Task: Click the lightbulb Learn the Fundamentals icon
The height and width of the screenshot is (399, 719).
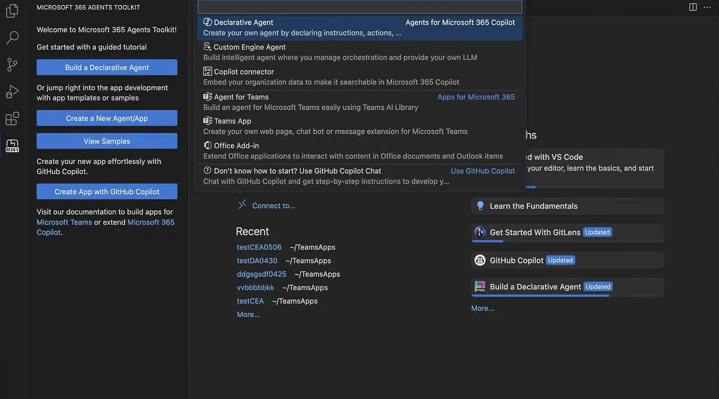Action: coord(480,206)
